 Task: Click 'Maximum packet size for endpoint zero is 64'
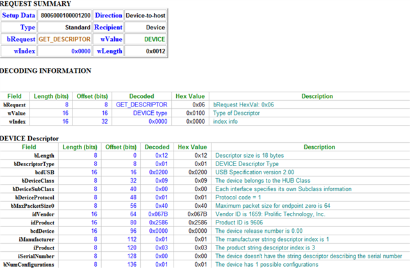click(273, 206)
